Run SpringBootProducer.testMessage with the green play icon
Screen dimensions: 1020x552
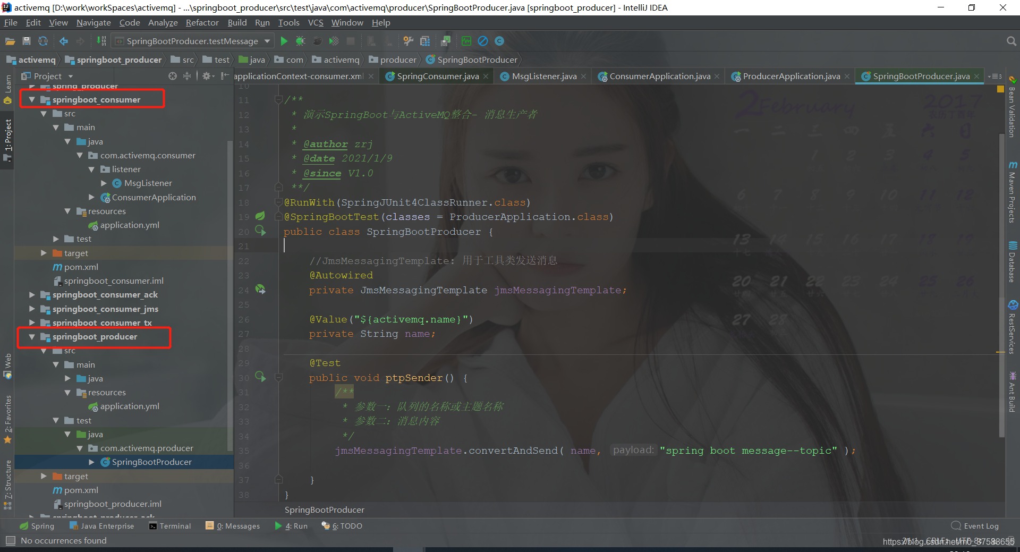coord(284,41)
